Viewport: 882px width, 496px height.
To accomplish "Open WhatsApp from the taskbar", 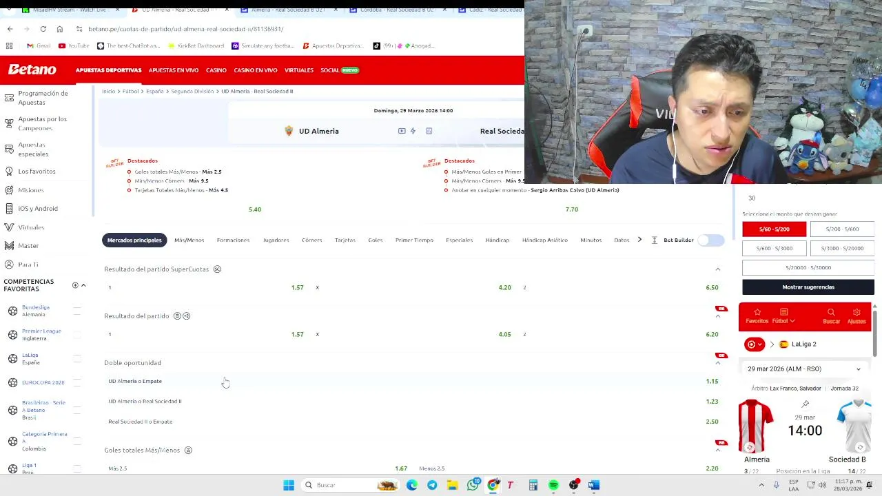I will pyautogui.click(x=473, y=485).
